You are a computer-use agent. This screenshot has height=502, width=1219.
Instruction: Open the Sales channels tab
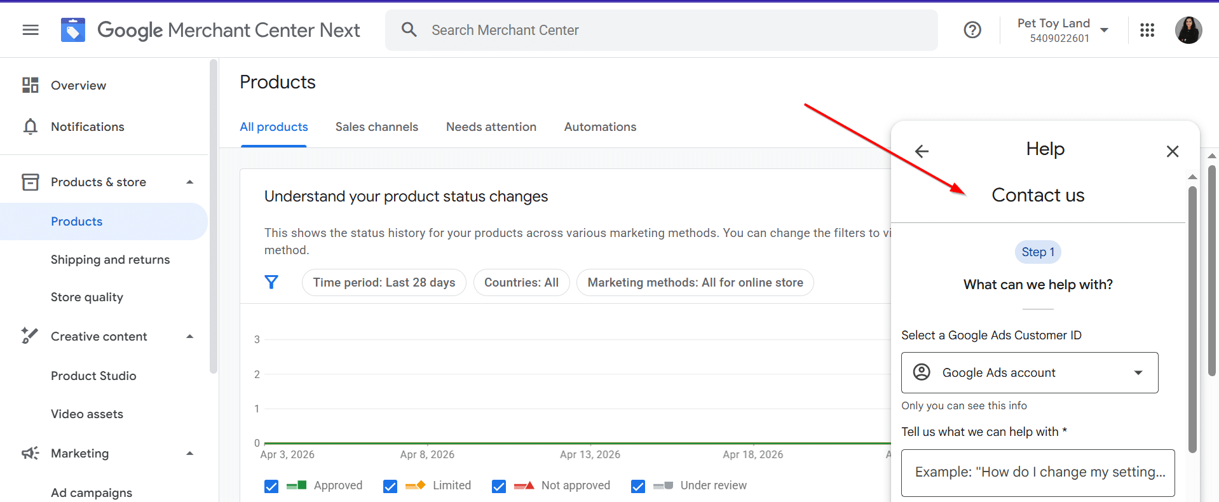point(376,127)
